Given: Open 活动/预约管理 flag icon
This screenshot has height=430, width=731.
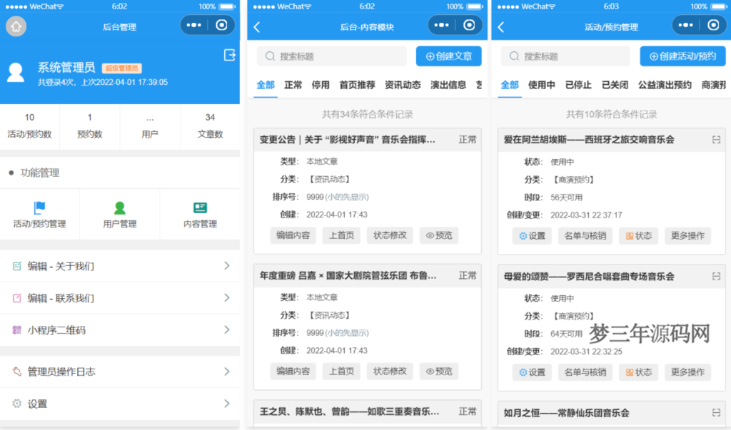Looking at the screenshot, I should pyautogui.click(x=39, y=207).
